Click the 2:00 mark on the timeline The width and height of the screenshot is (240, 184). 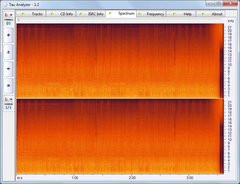(132, 178)
